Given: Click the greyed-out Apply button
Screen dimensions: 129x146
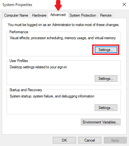Looking at the screenshot, I should tap(115, 140).
